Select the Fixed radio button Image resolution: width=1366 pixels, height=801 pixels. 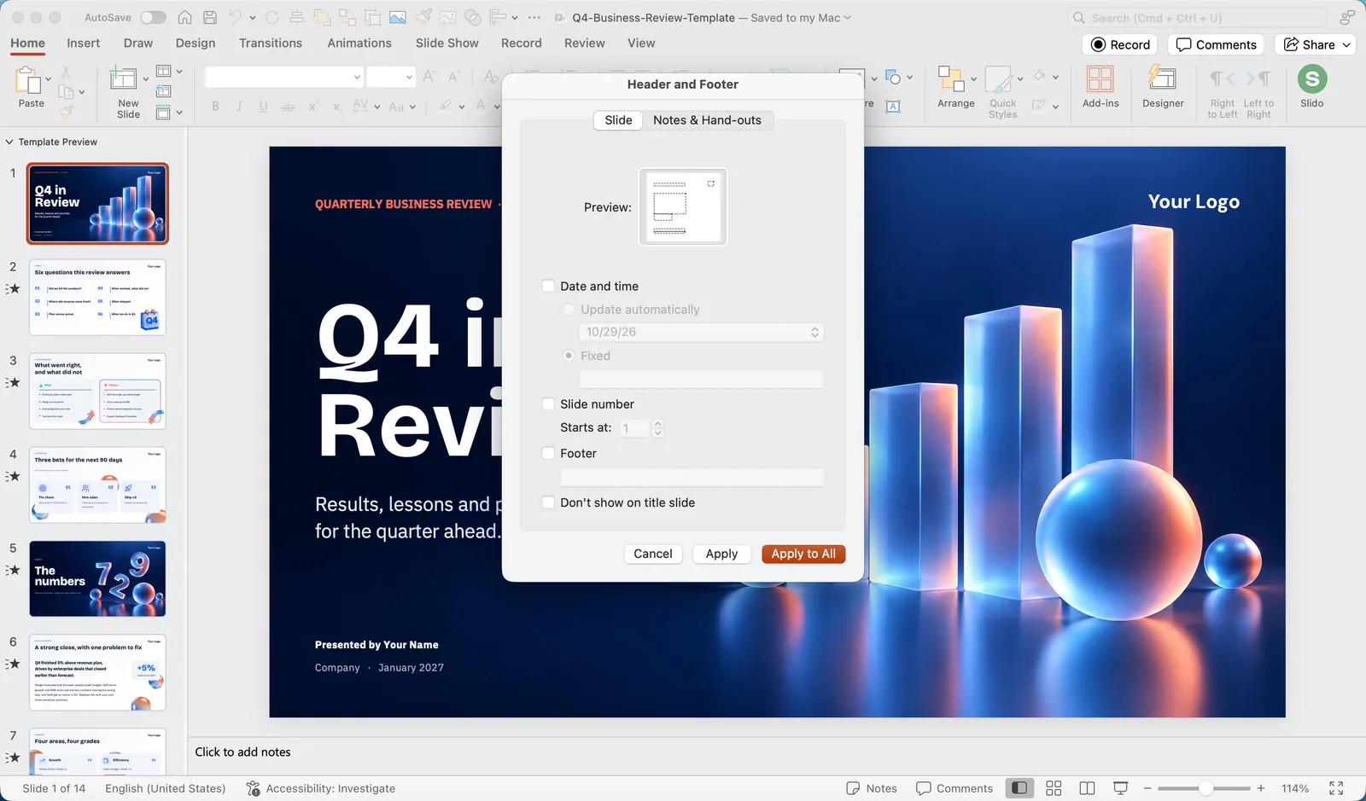tap(569, 356)
